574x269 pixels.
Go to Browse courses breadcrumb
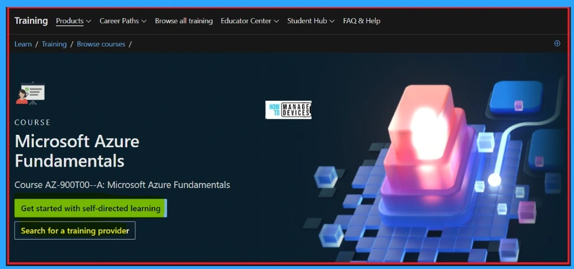[101, 44]
